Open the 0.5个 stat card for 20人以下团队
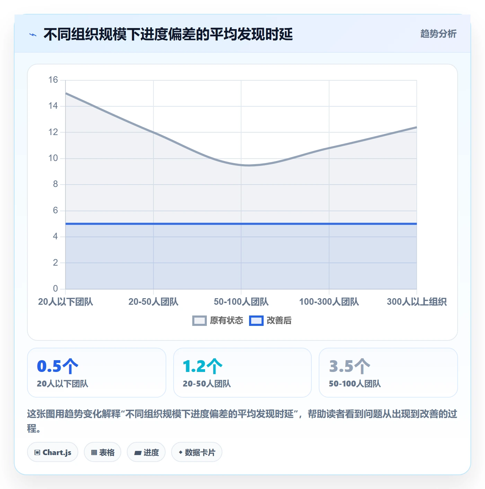 coord(97,373)
